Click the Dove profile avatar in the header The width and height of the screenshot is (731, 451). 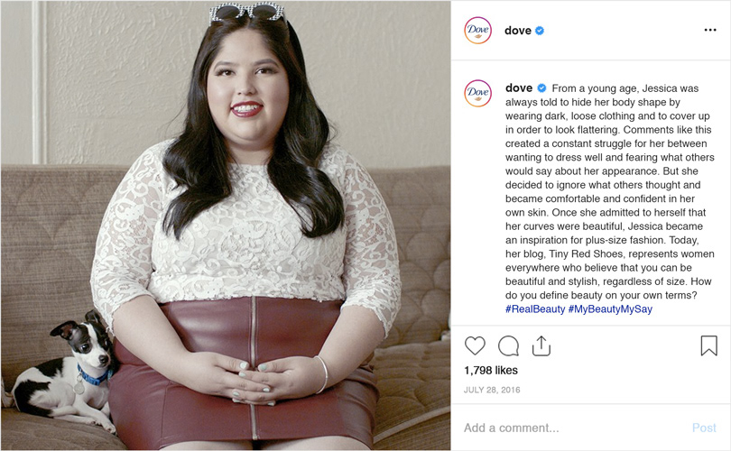(477, 31)
